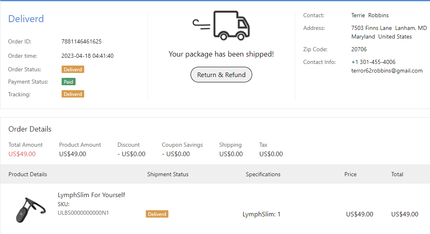Viewport: 430px width, 234px height.
Task: Click the phone number +1 301-455-4006
Action: (x=373, y=62)
